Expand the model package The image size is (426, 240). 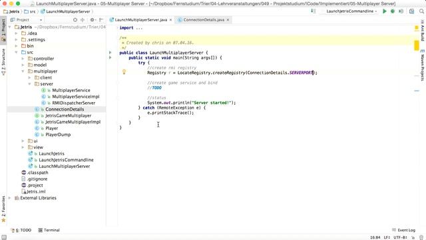(23, 65)
